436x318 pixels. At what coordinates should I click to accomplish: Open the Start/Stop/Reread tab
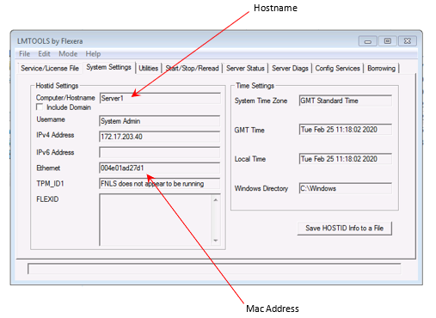[192, 68]
